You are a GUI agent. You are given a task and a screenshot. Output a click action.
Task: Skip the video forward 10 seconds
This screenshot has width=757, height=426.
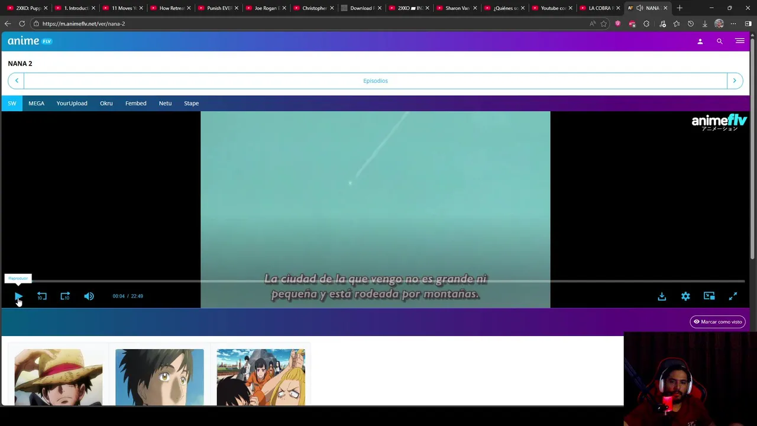coord(65,296)
